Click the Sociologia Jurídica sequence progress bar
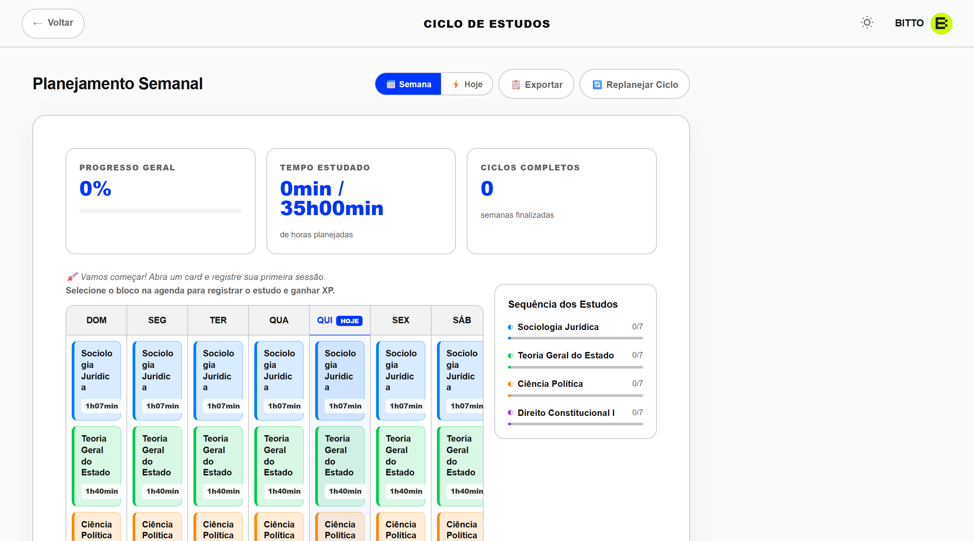The width and height of the screenshot is (974, 541). tap(576, 338)
